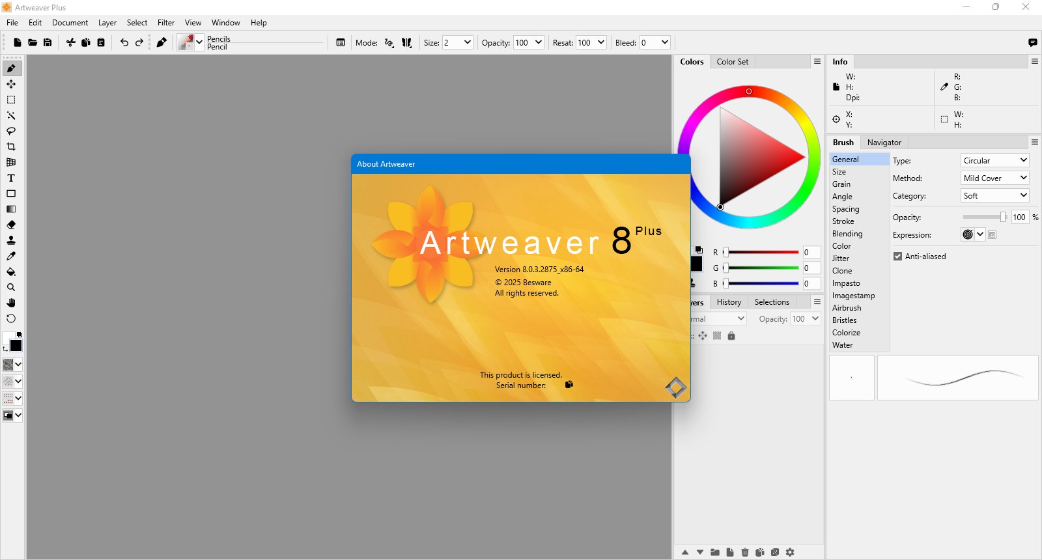Select the Text tool
Viewport: 1042px width, 560px height.
(x=11, y=178)
